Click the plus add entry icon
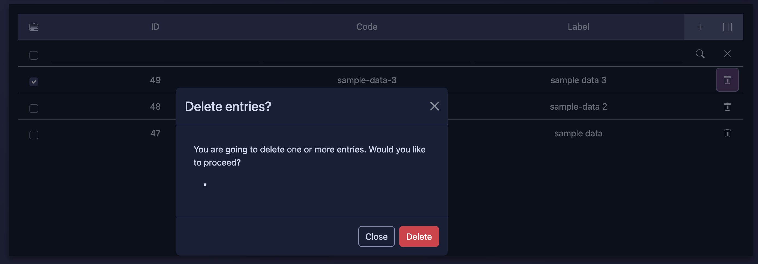 (x=700, y=27)
